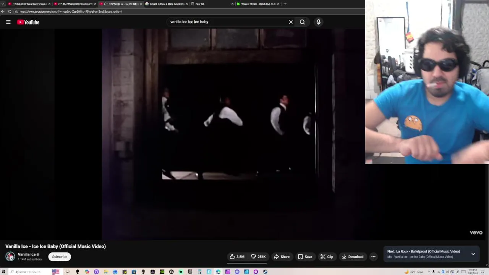
Task: Open Epic Games launcher from taskbar
Action: coord(190,272)
